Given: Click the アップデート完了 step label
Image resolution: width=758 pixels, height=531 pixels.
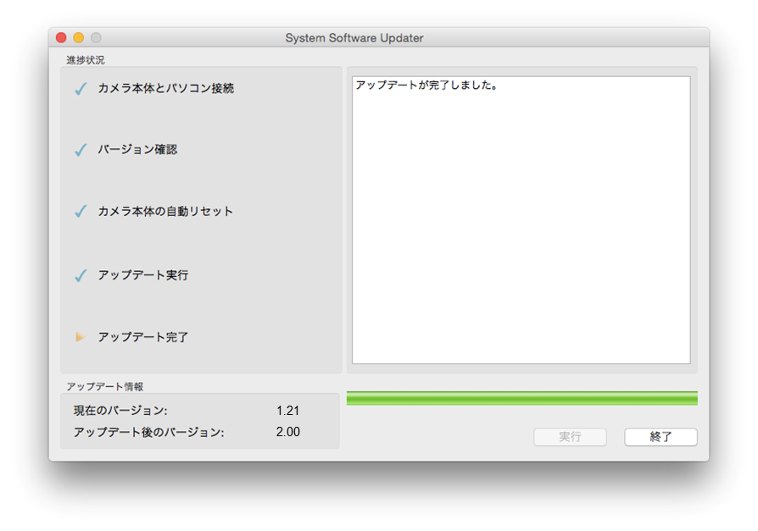Looking at the screenshot, I should (x=142, y=337).
